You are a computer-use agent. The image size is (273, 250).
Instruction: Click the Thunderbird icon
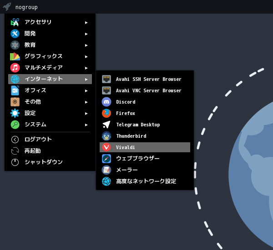pos(106,136)
